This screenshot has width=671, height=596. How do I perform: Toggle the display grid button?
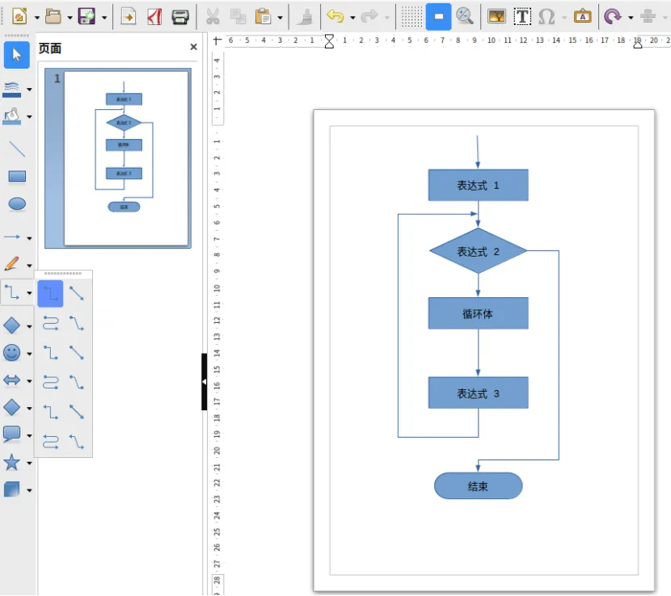click(411, 17)
